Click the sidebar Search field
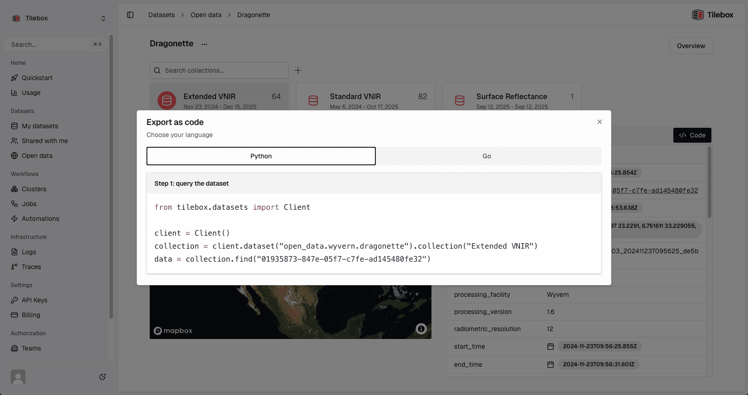 [x=56, y=44]
